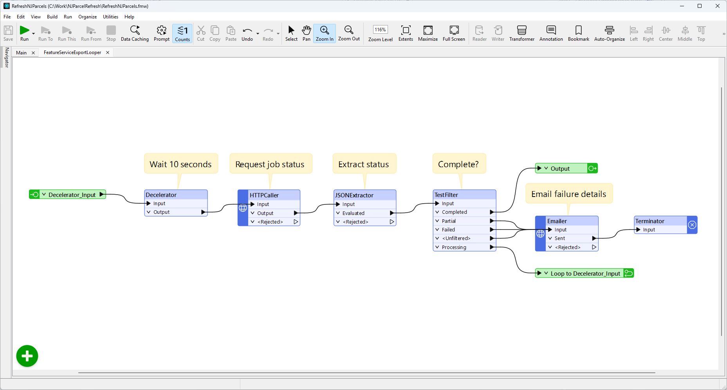
Task: Click the Run To icon
Action: tap(45, 33)
